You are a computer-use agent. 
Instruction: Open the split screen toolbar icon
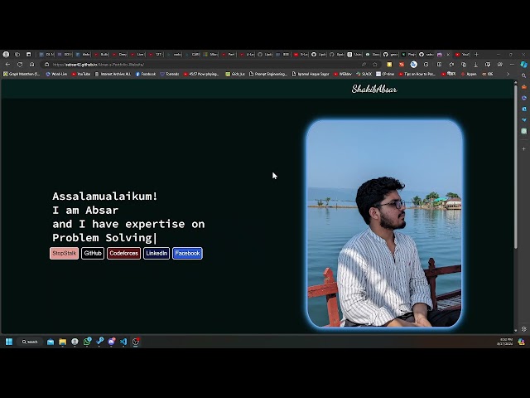[439, 65]
